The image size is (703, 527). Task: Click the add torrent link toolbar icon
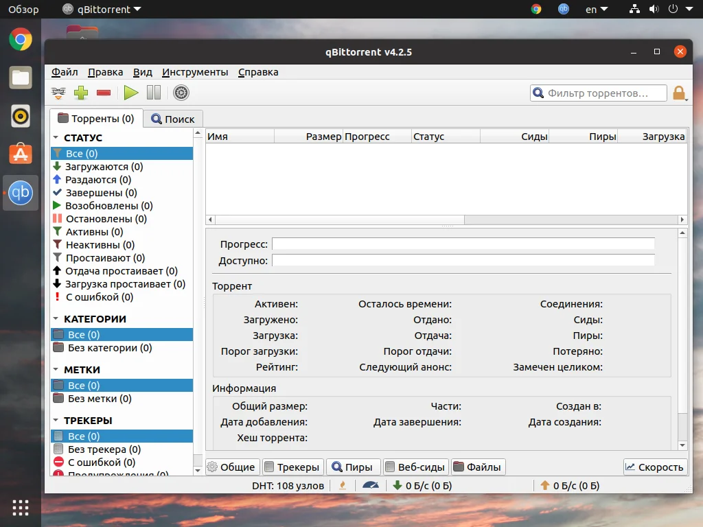pyautogui.click(x=59, y=93)
